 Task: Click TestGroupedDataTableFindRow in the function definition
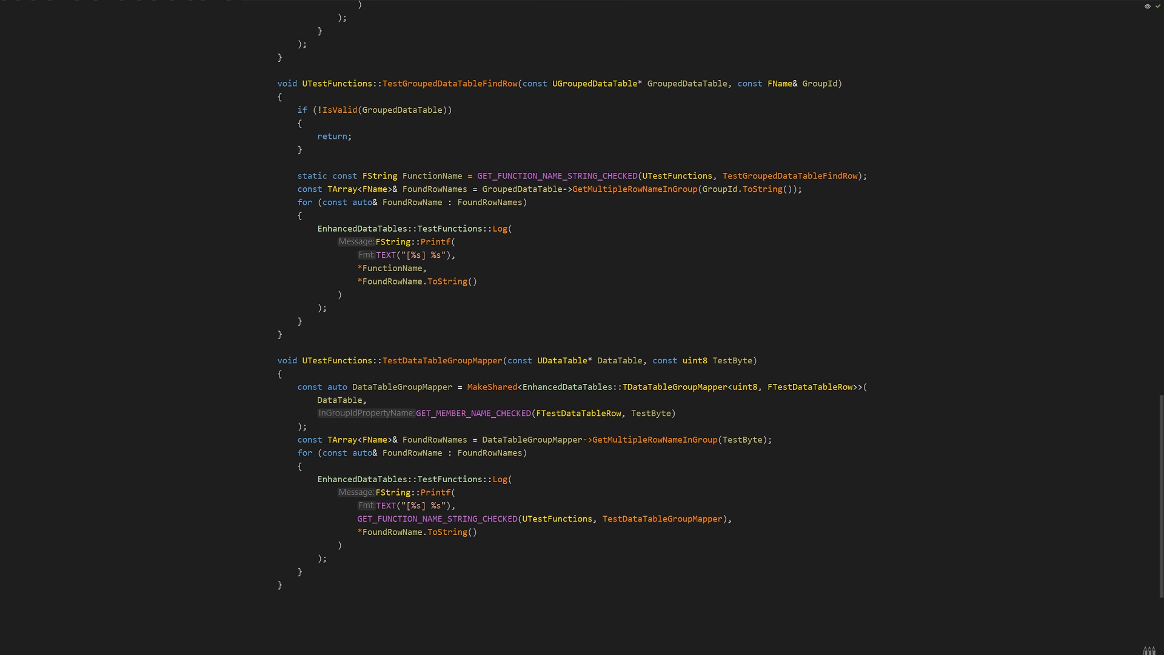(x=450, y=84)
